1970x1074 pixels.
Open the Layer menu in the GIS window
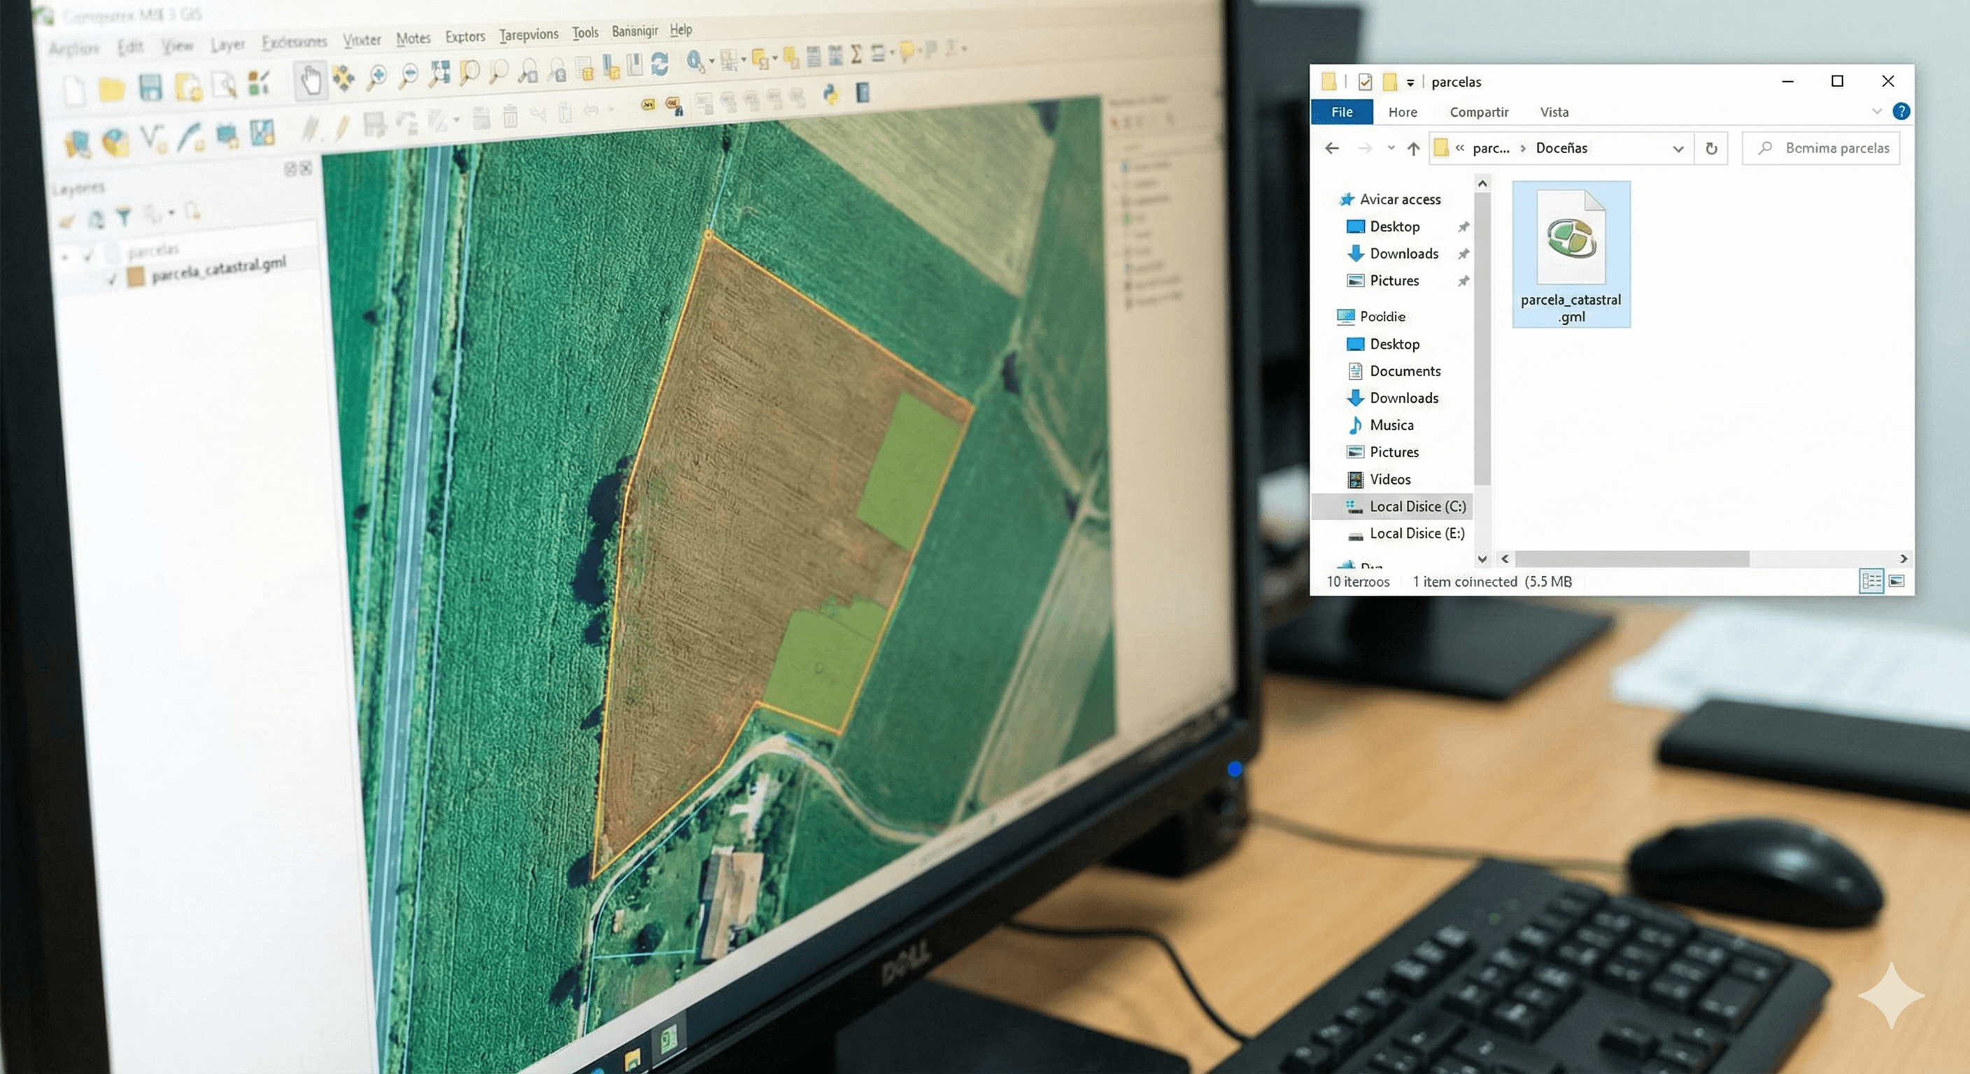(227, 44)
